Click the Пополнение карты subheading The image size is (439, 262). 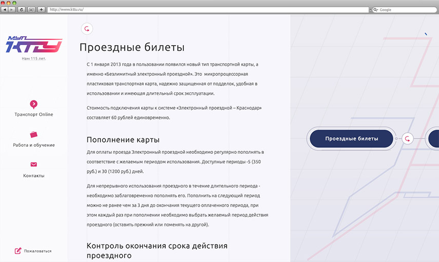click(123, 139)
